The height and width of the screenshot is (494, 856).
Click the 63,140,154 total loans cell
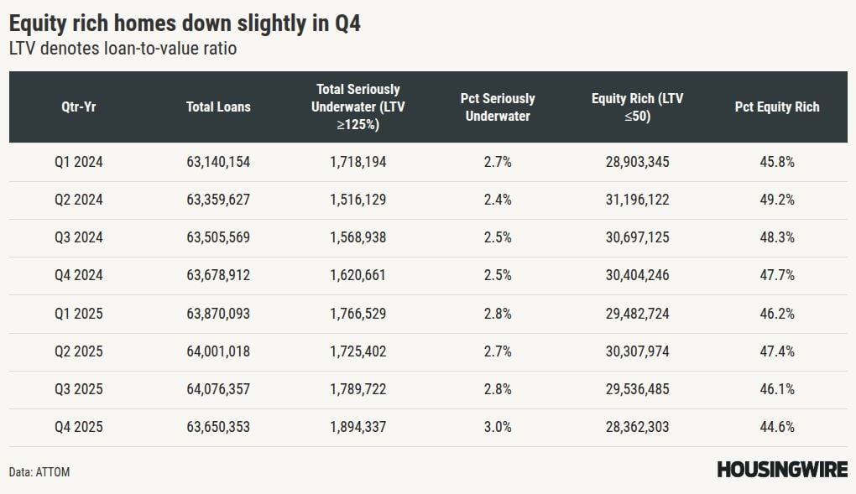(x=218, y=162)
